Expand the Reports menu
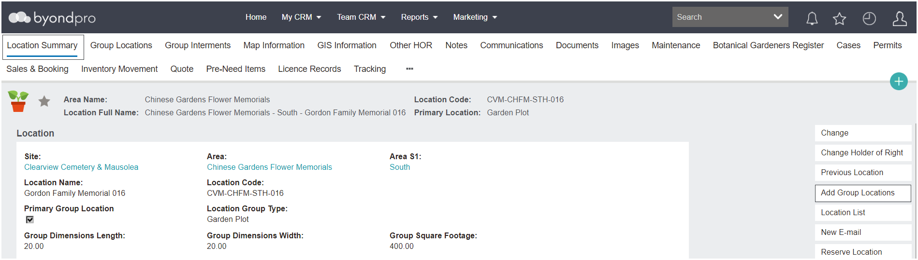The height and width of the screenshot is (260, 918). pos(419,17)
